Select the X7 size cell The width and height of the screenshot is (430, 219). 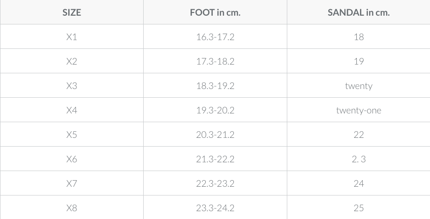click(x=71, y=183)
